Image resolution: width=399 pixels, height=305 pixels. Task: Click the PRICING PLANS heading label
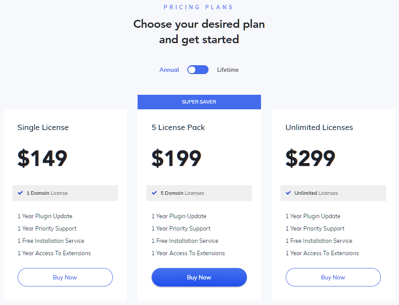coord(198,7)
